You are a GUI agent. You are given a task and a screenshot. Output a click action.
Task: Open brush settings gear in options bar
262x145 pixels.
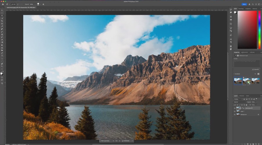point(43,4)
